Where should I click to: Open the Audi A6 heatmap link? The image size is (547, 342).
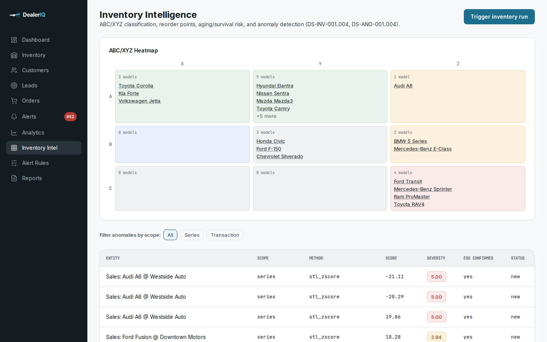[x=403, y=86]
